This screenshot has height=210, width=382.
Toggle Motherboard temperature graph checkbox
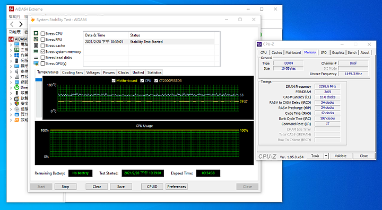(x=114, y=80)
